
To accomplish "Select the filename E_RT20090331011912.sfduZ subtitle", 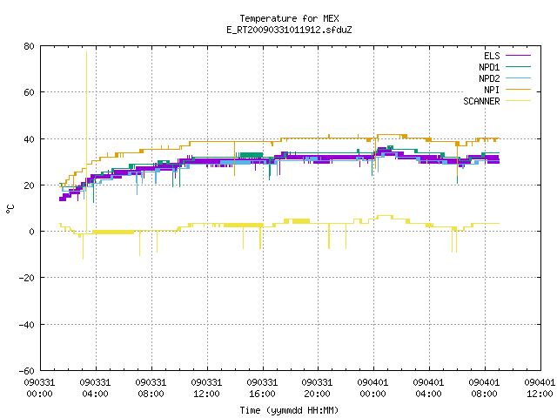I will coord(289,30).
